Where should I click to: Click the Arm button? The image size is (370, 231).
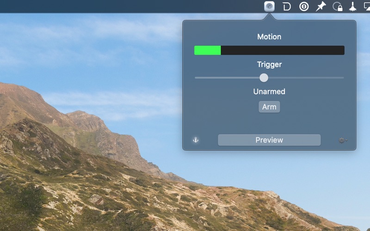(269, 107)
